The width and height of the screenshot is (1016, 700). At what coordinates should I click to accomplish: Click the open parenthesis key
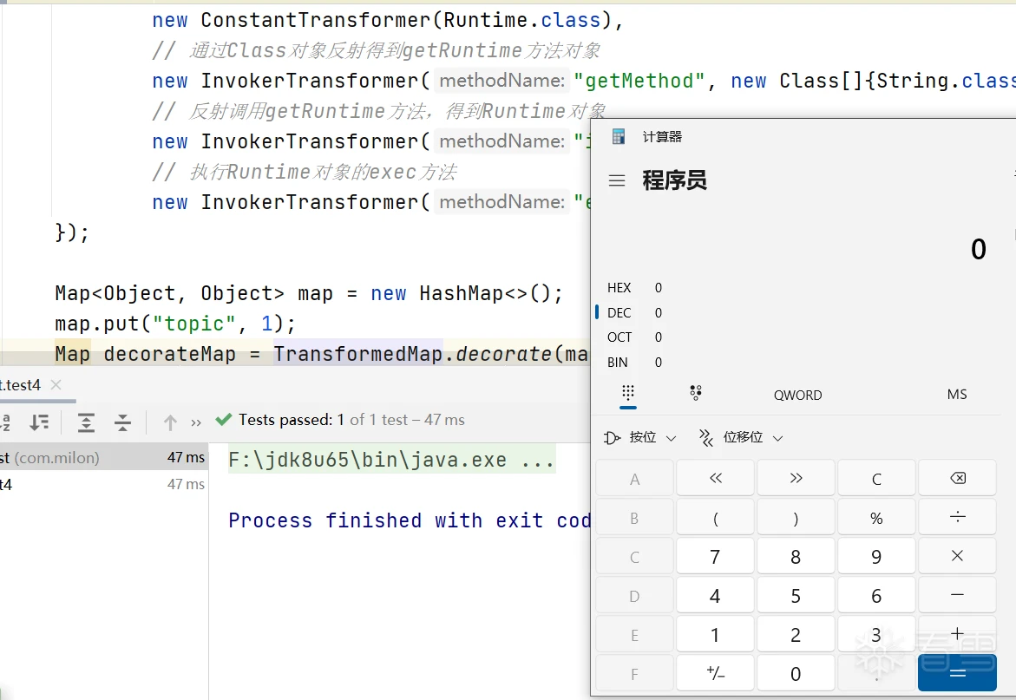pyautogui.click(x=715, y=517)
